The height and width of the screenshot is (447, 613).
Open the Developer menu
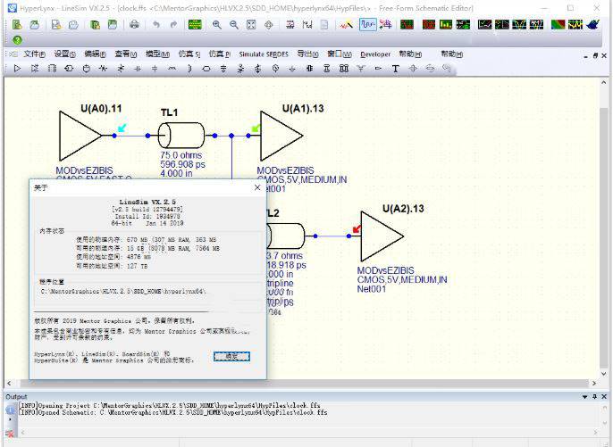click(375, 54)
